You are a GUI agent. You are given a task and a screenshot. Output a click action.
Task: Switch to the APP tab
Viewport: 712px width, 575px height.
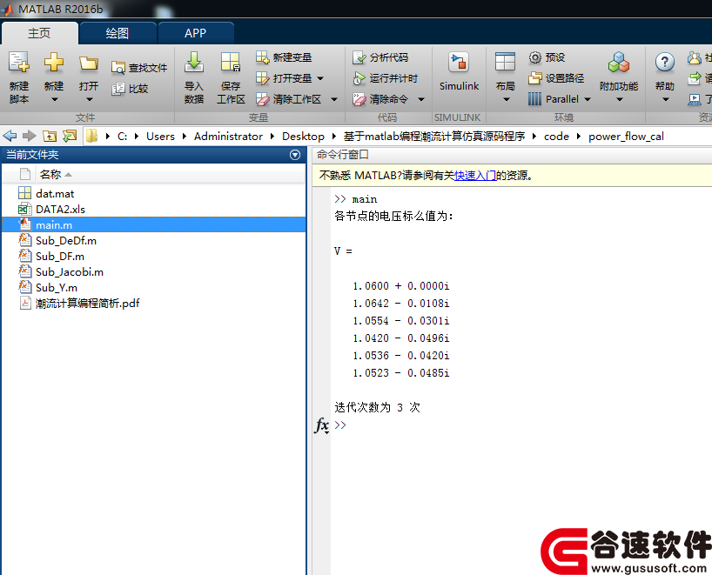pos(195,33)
